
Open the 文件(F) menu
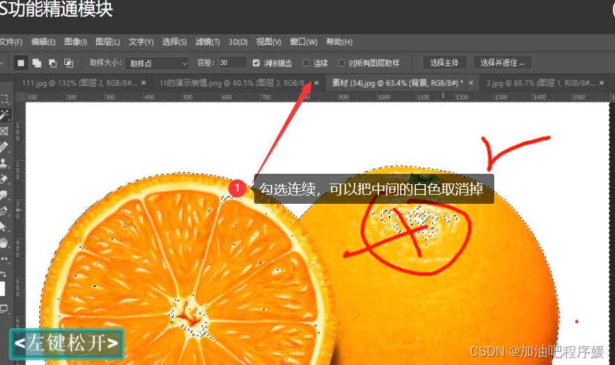point(11,42)
